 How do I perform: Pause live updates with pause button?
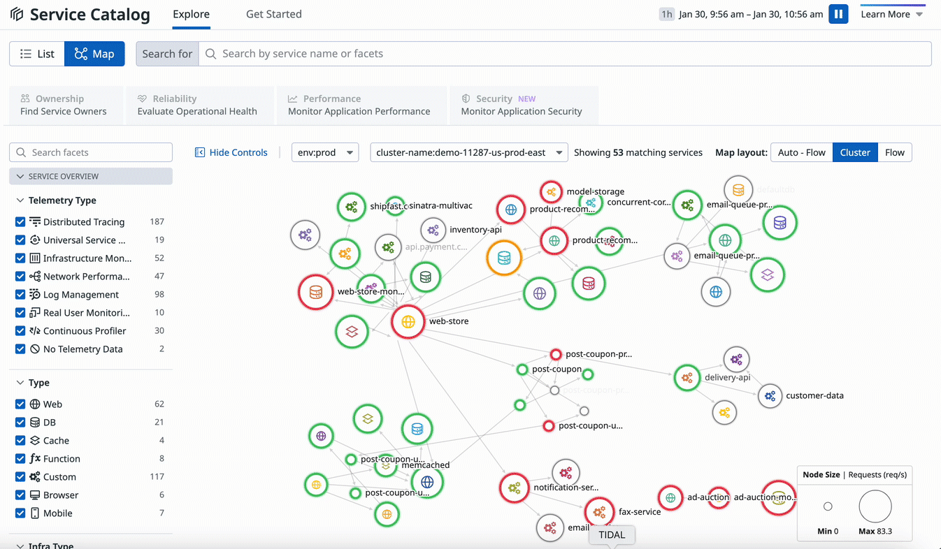click(x=838, y=14)
